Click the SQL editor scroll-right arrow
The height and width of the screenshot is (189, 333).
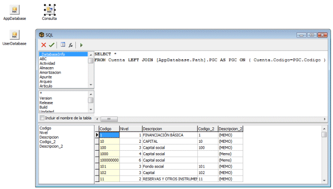click(x=325, y=119)
